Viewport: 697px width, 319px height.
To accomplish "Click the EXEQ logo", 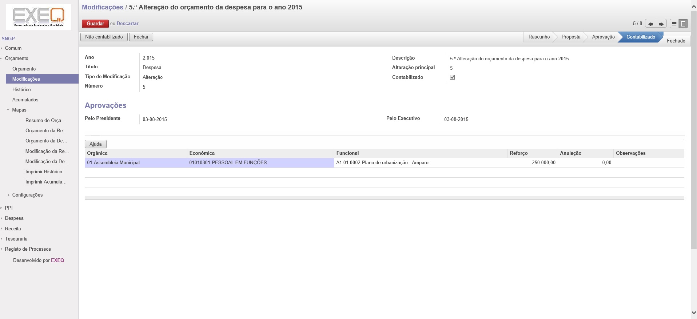I will pos(39,17).
